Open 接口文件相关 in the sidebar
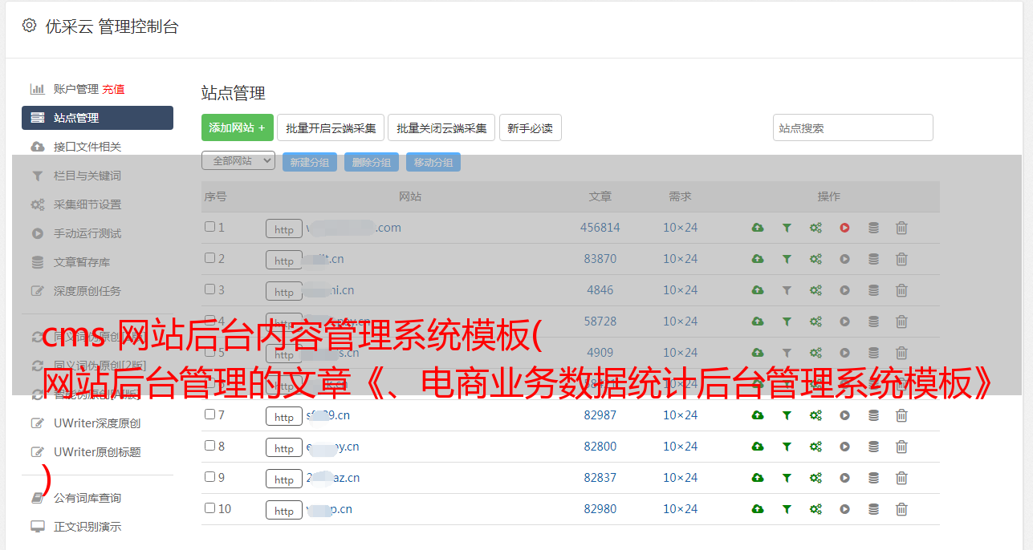This screenshot has height=550, width=1033. [87, 147]
